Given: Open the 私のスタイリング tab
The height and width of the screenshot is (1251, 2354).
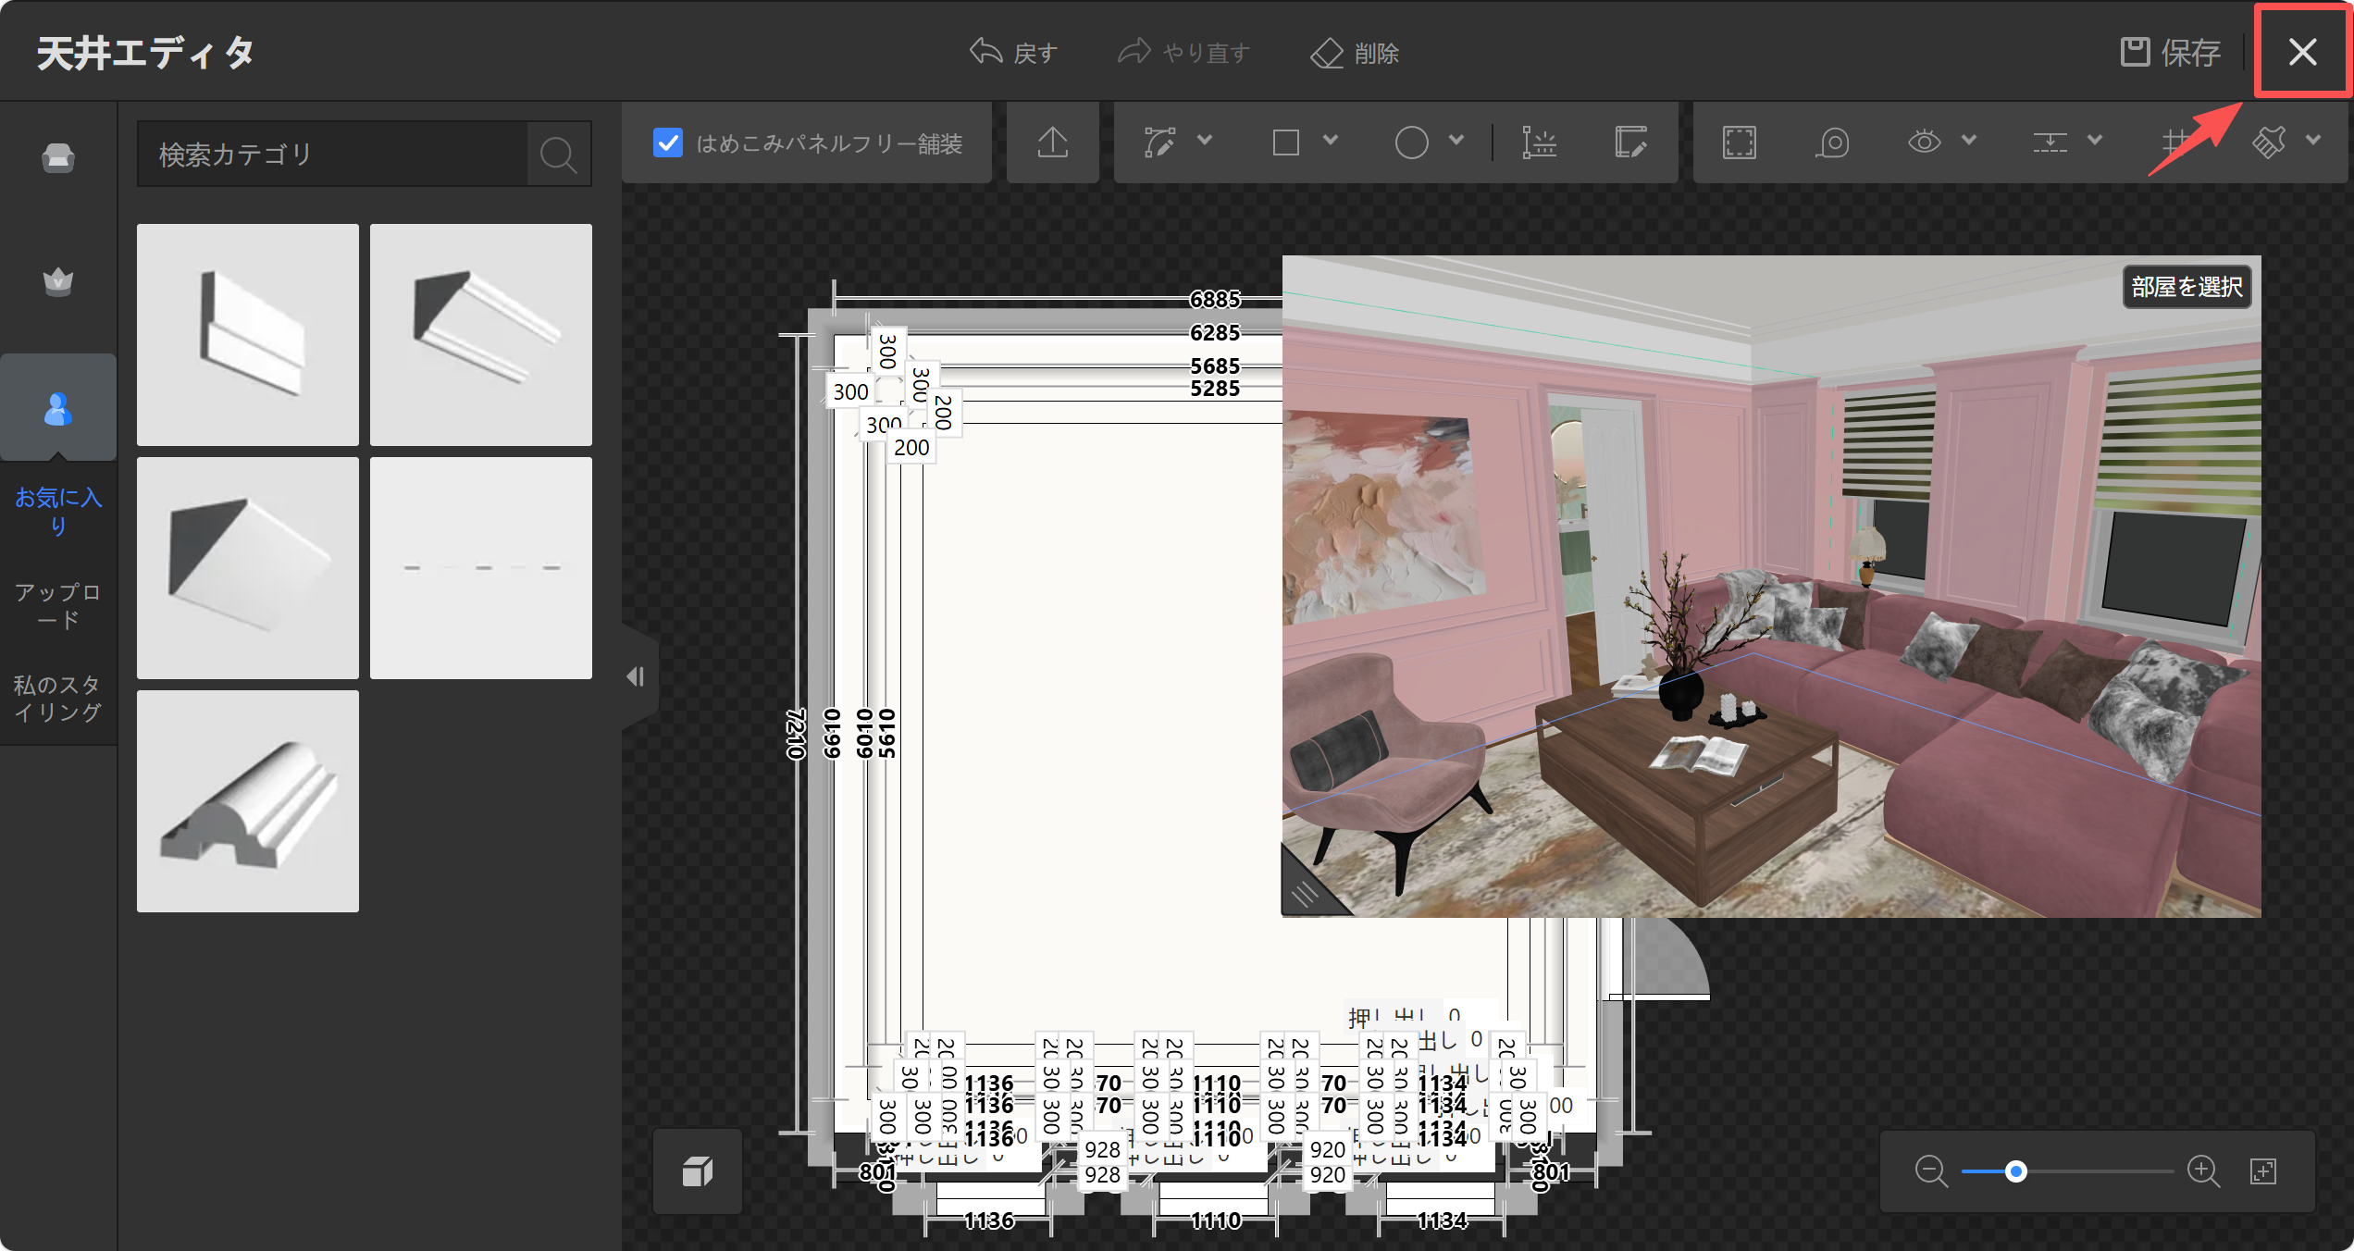Looking at the screenshot, I should [58, 699].
